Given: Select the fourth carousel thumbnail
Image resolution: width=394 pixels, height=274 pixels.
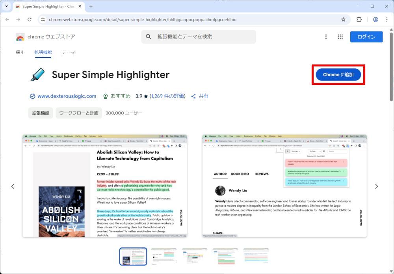Looking at the screenshot, I should [225, 256].
